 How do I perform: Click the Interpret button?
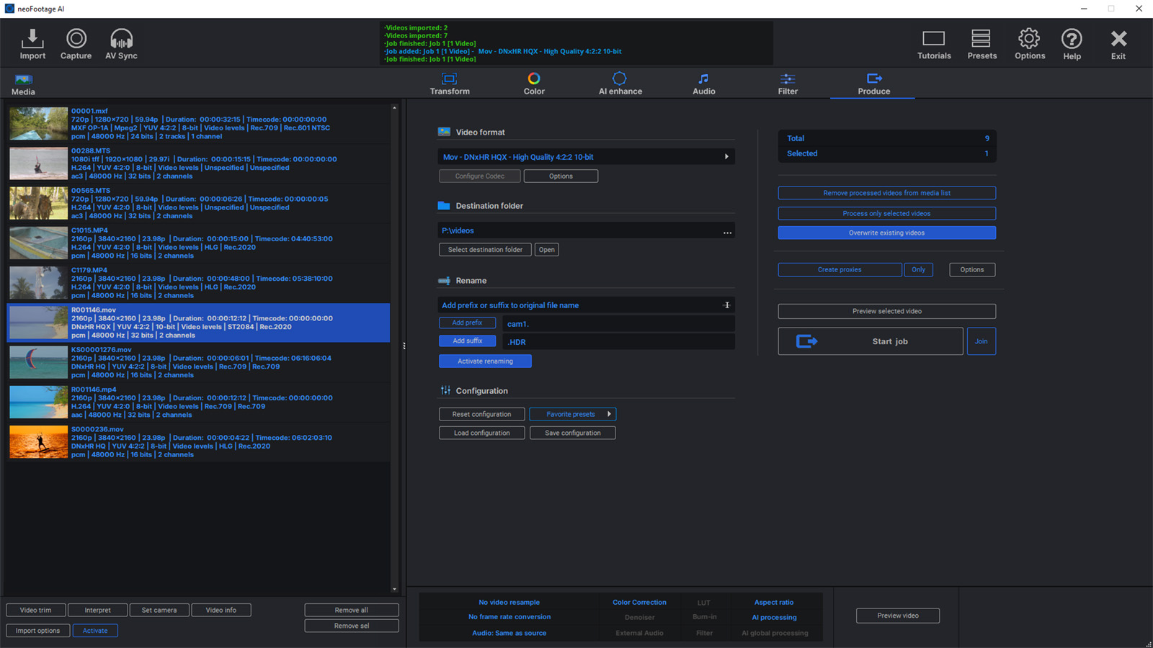pos(97,610)
